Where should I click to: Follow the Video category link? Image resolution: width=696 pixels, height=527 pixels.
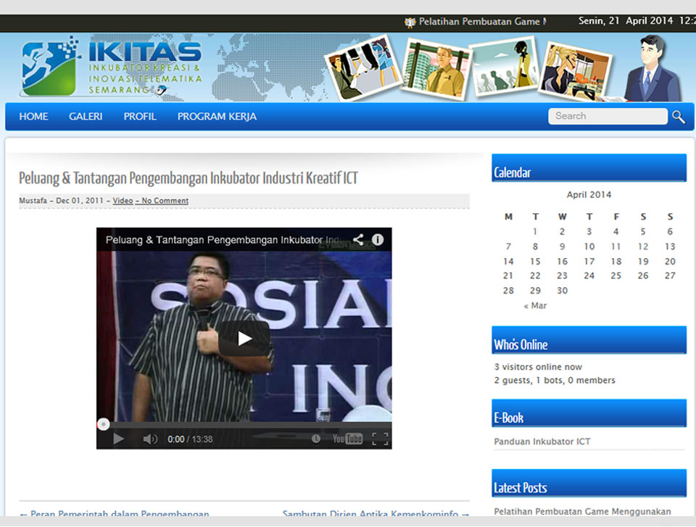[123, 201]
